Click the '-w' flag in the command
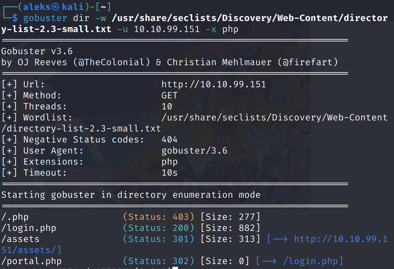 [x=101, y=18]
